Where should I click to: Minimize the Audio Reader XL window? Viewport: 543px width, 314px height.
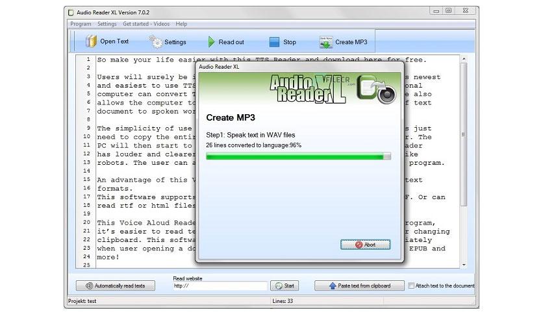point(436,11)
